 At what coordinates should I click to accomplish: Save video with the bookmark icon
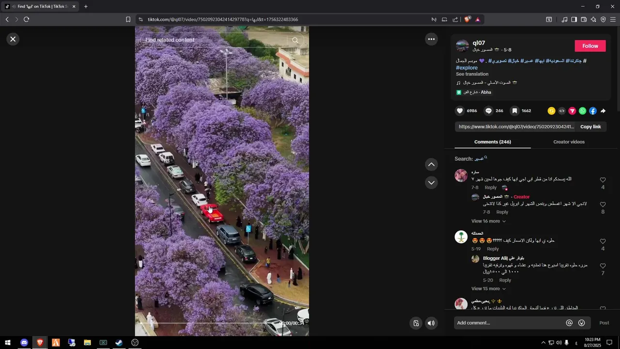(x=514, y=111)
